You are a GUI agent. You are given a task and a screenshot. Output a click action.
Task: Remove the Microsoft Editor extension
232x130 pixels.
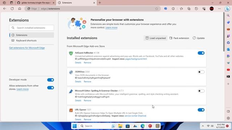click(87, 100)
